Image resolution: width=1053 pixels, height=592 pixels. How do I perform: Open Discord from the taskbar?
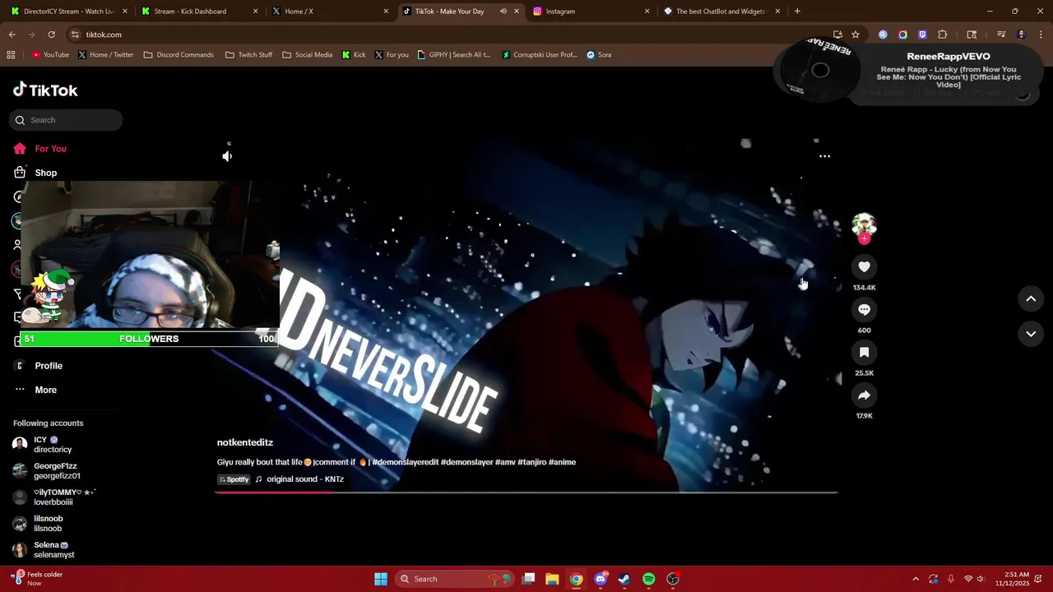pos(601,579)
